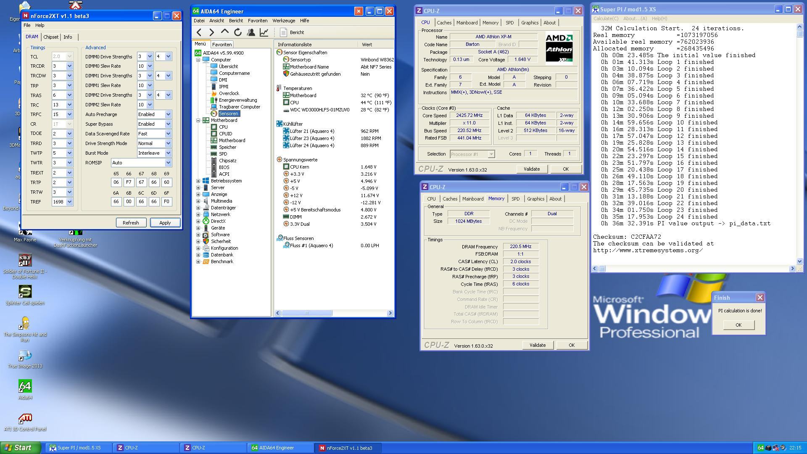Viewport: 807px width, 454px height.
Task: Open the CPU-Z Processor selection dropdown
Action: coord(491,154)
